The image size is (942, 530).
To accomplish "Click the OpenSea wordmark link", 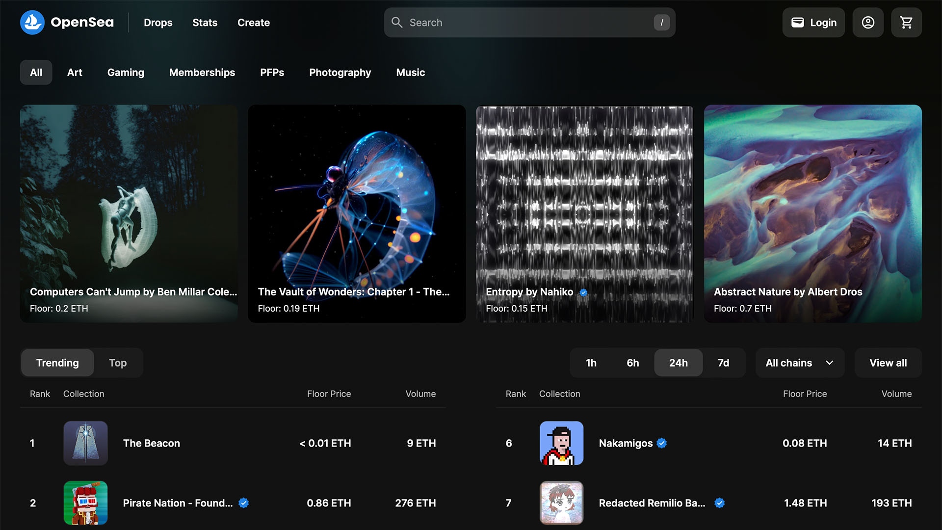I will point(82,23).
